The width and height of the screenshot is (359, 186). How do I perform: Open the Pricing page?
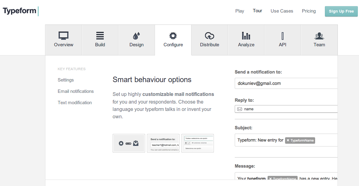(309, 11)
